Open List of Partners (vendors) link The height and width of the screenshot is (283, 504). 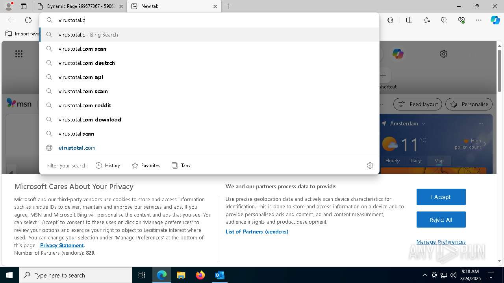tap(257, 232)
